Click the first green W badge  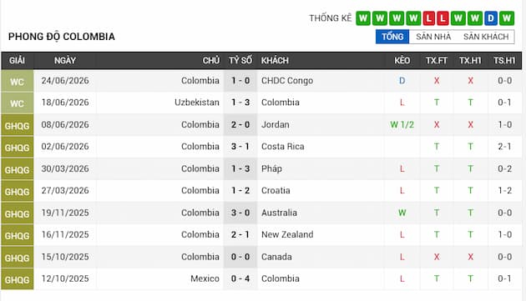coord(363,18)
